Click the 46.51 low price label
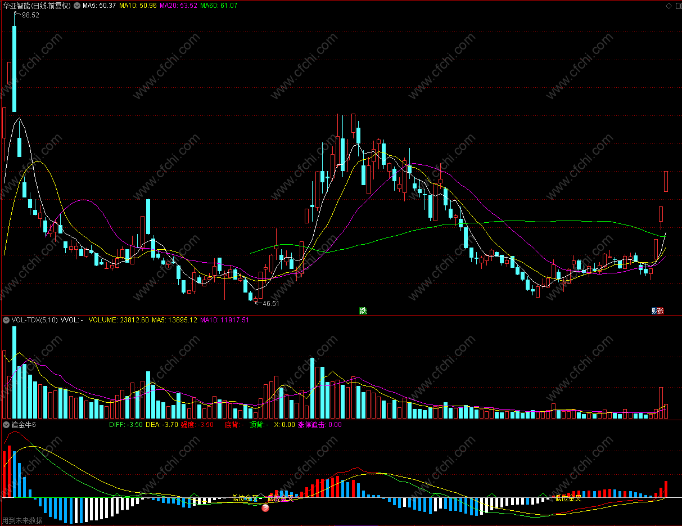 (x=270, y=303)
